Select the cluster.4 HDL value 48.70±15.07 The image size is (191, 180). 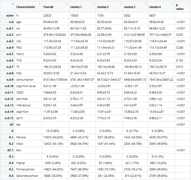click(x=157, y=73)
